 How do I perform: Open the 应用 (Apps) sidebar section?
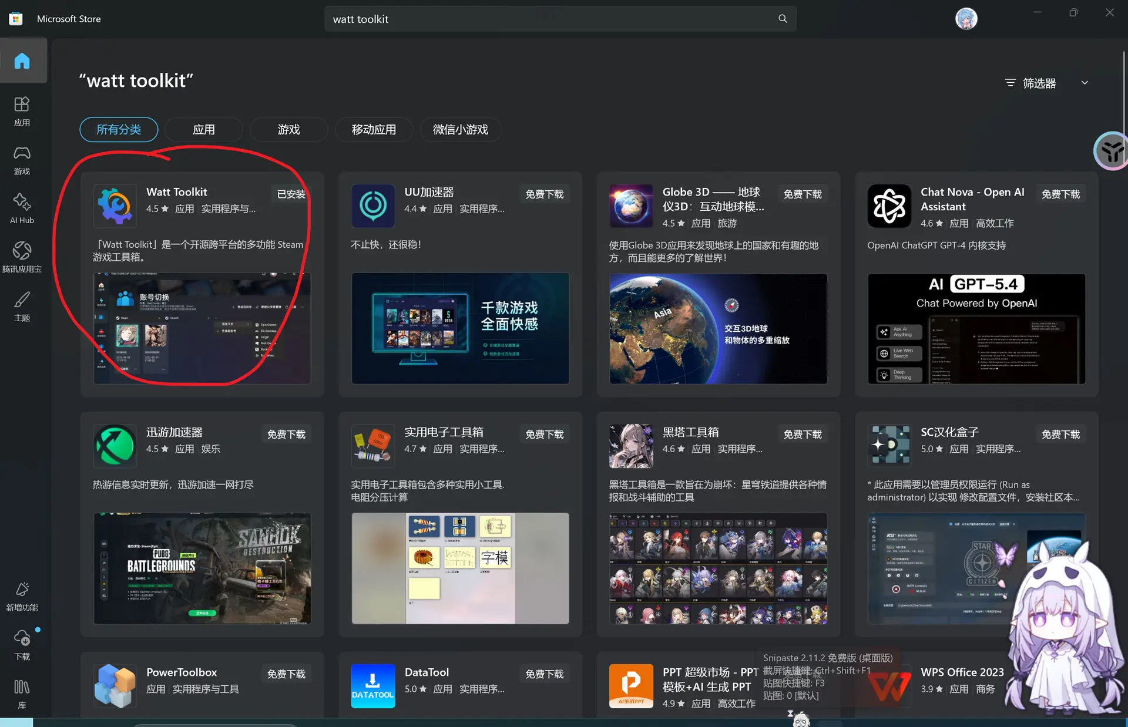click(x=22, y=112)
